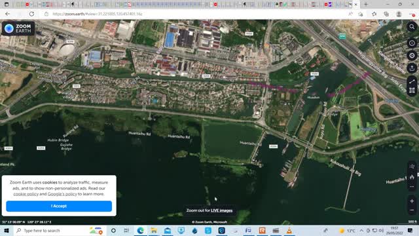Open the Zoom Earth settings gear
This screenshot has height=236, width=419.
(412, 55)
